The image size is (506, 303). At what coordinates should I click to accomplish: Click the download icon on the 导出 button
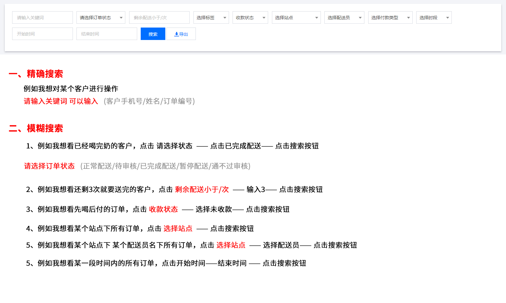coord(177,34)
